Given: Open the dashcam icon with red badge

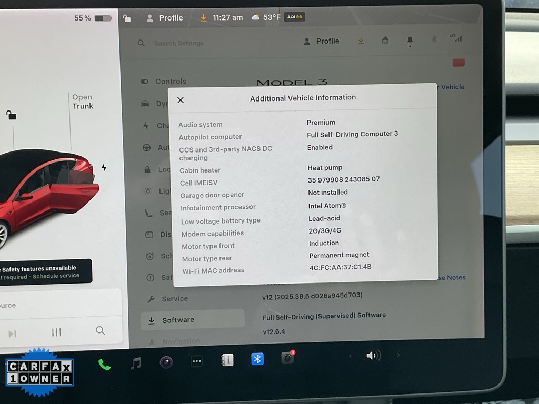Looking at the screenshot, I should click(287, 358).
